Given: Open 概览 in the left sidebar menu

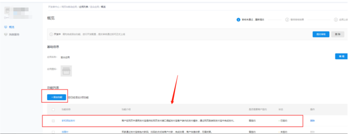Looking at the screenshot, I should [x=12, y=27].
